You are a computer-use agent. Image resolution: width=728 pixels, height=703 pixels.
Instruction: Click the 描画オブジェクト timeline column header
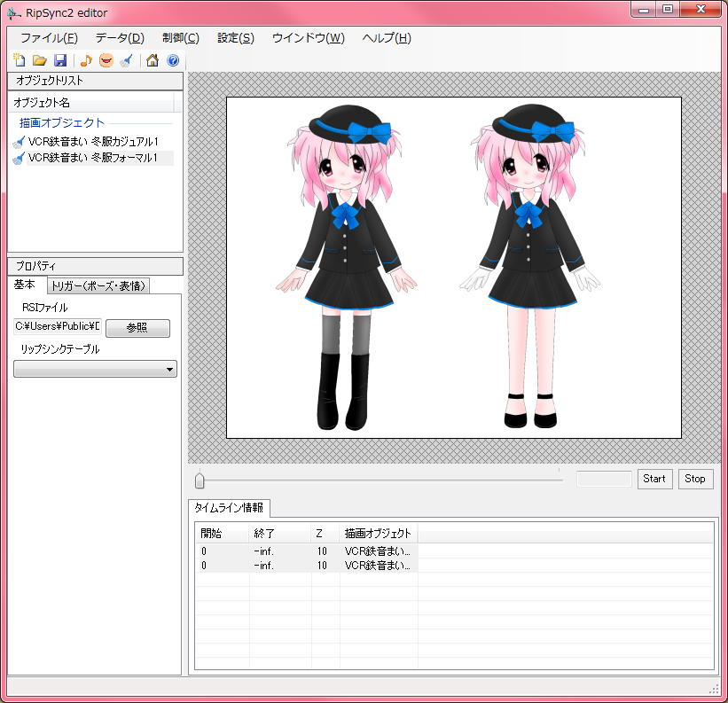click(x=379, y=533)
